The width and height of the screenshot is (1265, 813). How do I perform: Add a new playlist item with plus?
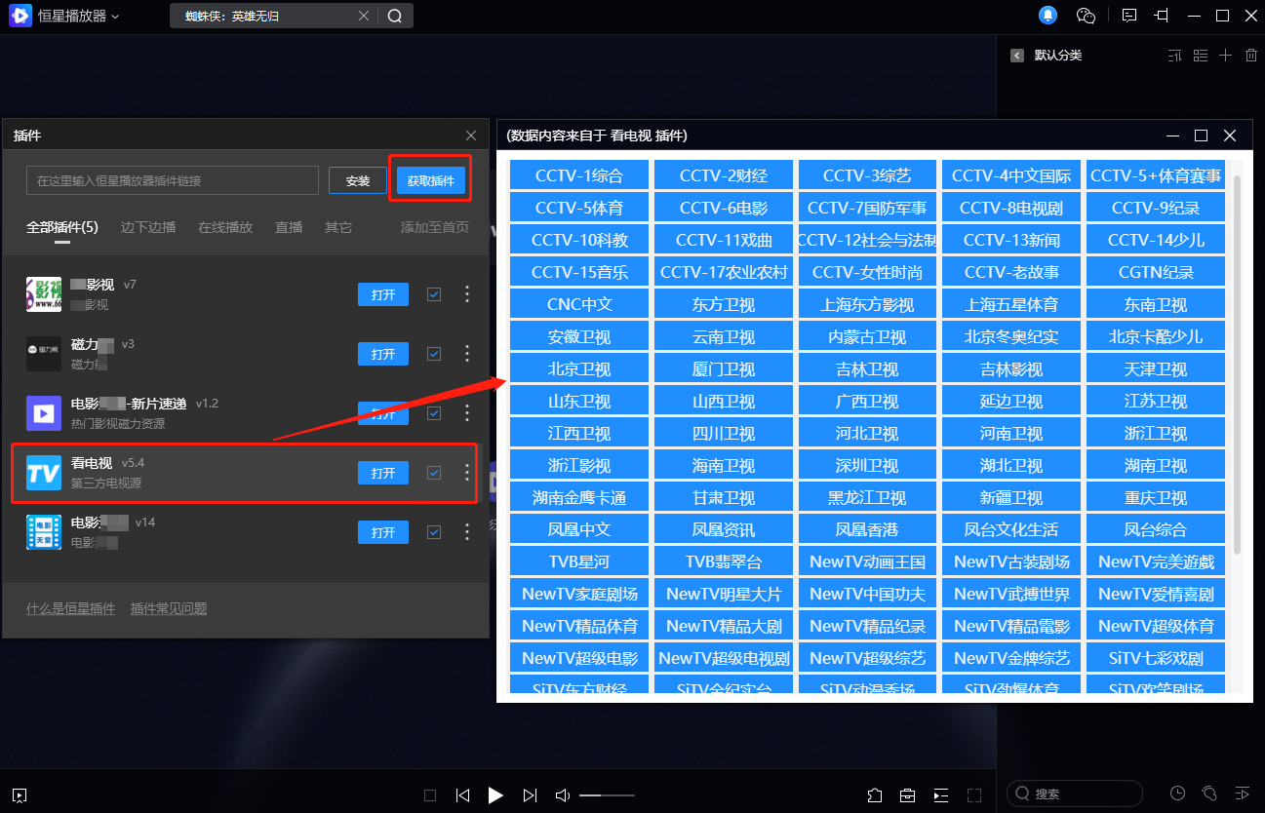[x=1226, y=56]
